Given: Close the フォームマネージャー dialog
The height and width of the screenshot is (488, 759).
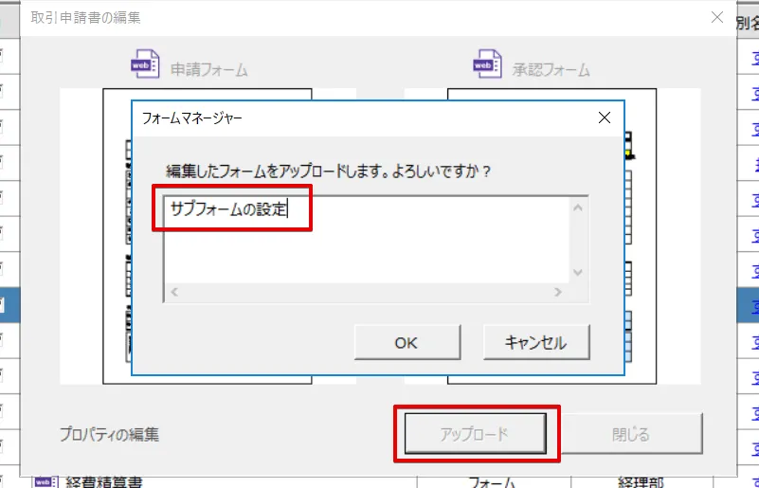Looking at the screenshot, I should coord(605,117).
